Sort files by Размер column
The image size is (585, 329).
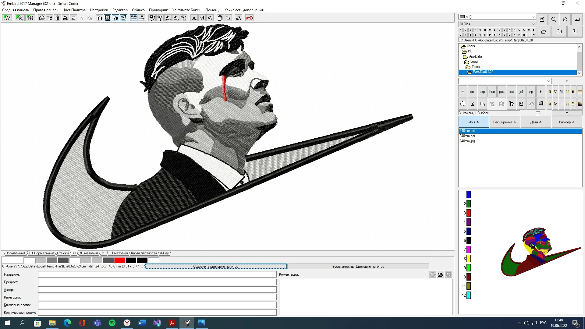(x=567, y=122)
